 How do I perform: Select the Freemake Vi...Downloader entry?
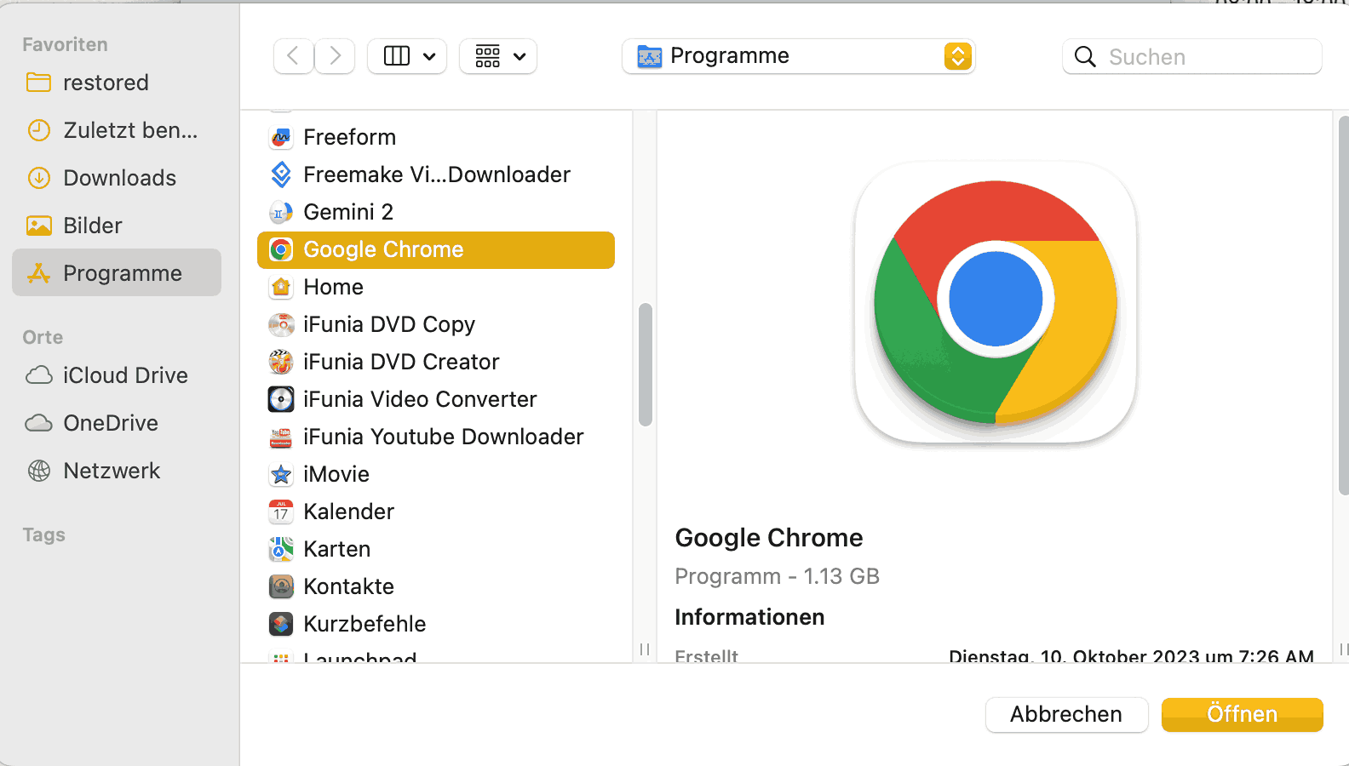click(436, 174)
